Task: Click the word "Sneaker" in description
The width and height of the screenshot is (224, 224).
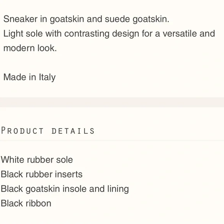Action: [x=20, y=19]
